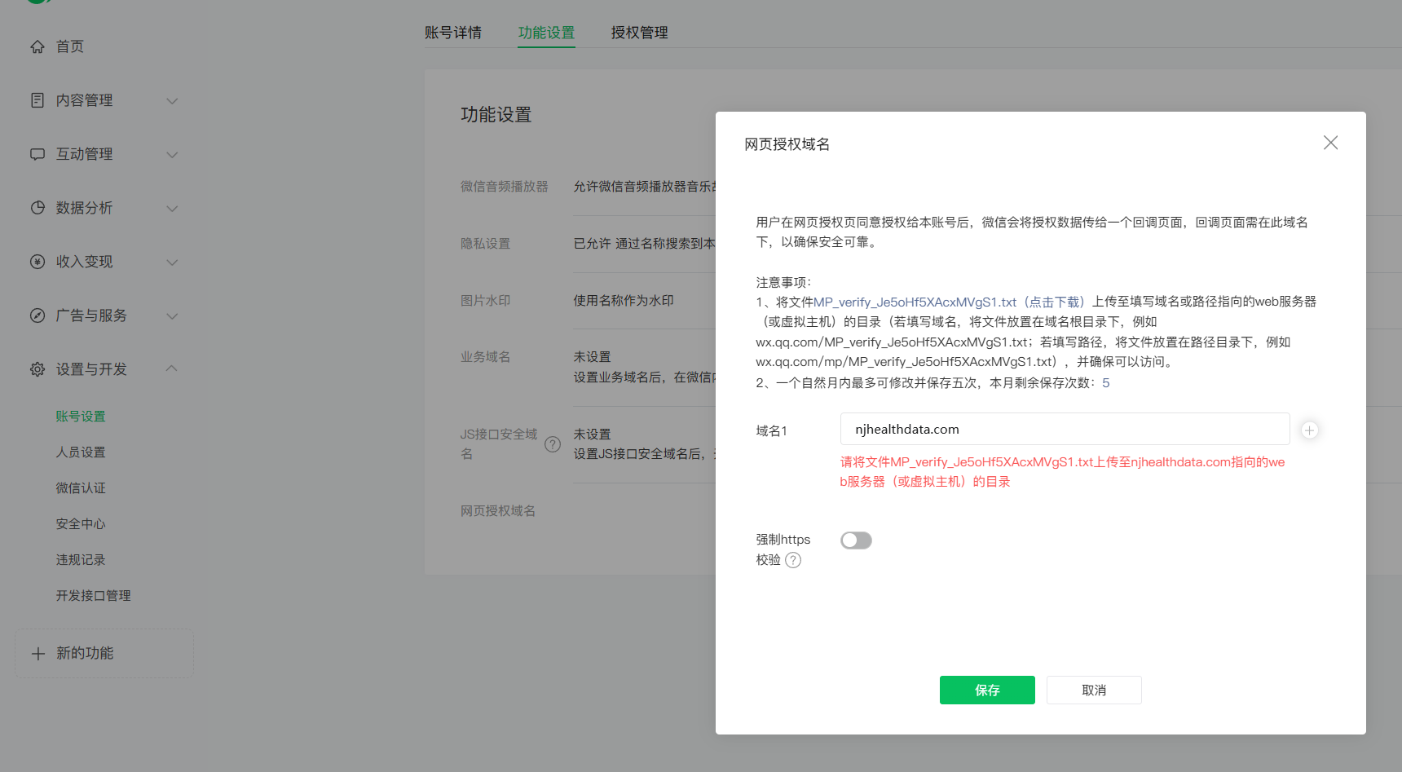The width and height of the screenshot is (1402, 772).
Task: Close the 网页授权域名 dialog
Action: (1331, 143)
